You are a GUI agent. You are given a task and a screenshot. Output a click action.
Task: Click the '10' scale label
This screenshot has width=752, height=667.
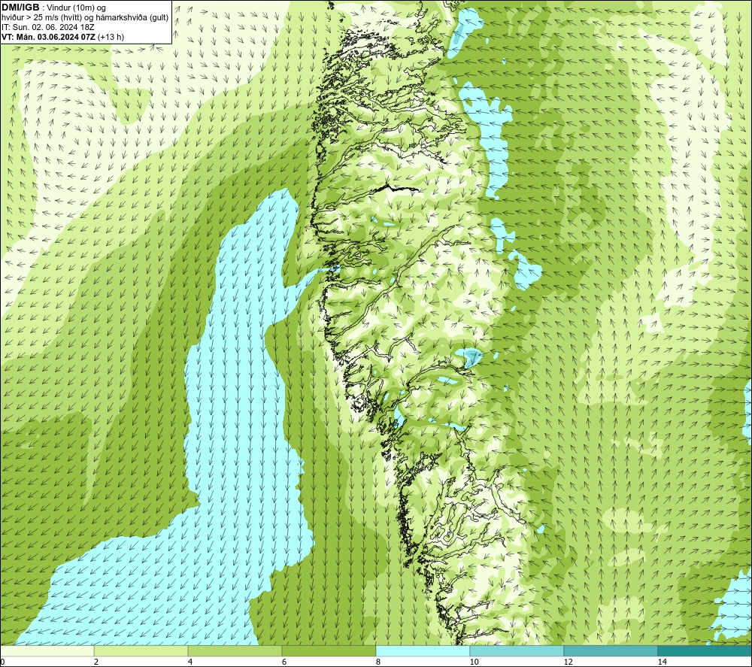pyautogui.click(x=475, y=662)
